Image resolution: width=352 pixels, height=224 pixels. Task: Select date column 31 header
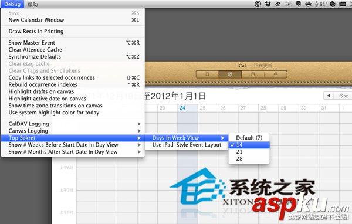click(329, 108)
